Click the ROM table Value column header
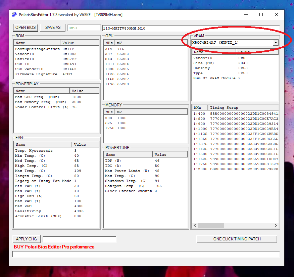This screenshot has width=294, height=277. click(80, 43)
